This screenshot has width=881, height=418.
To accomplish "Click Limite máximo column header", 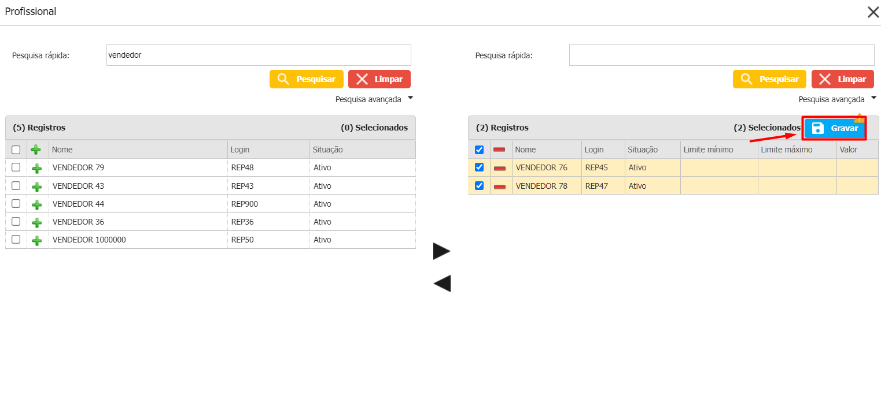I will coord(797,150).
